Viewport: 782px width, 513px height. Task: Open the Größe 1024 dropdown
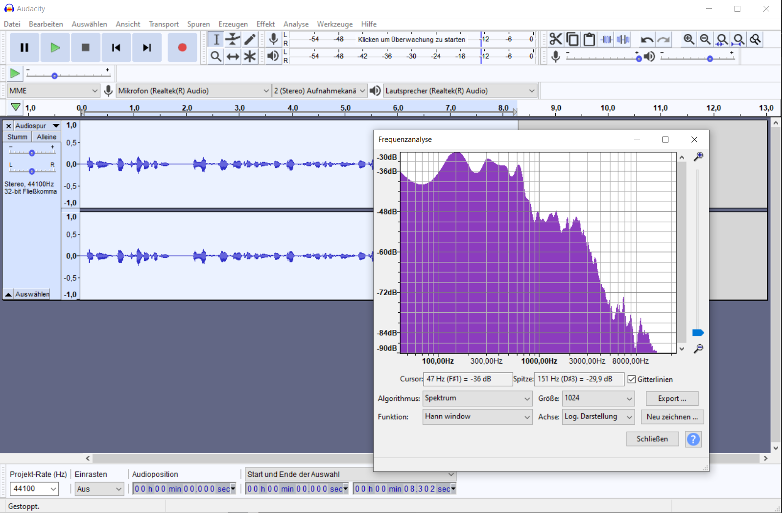(x=598, y=398)
